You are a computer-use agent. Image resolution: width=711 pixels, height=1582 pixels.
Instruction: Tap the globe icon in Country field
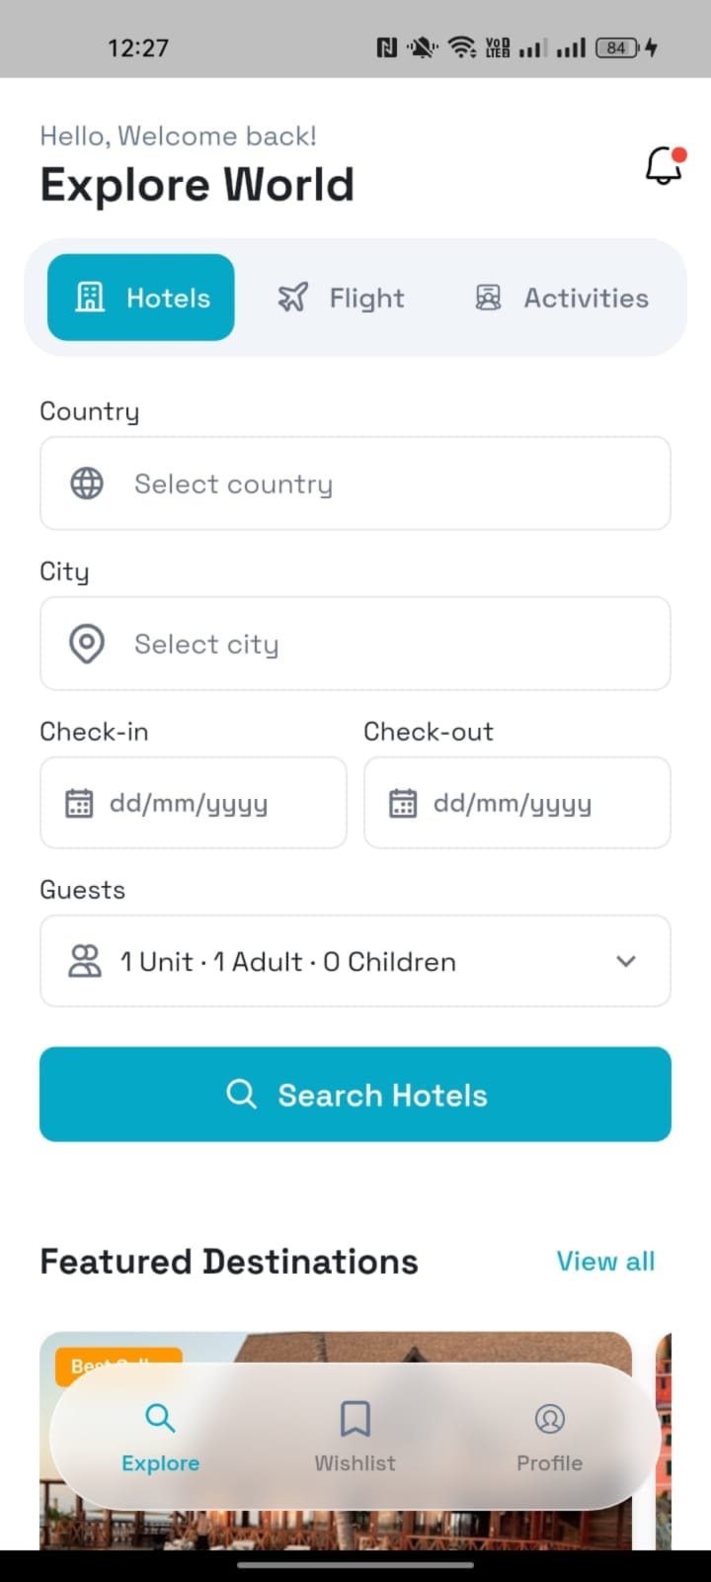(x=87, y=483)
